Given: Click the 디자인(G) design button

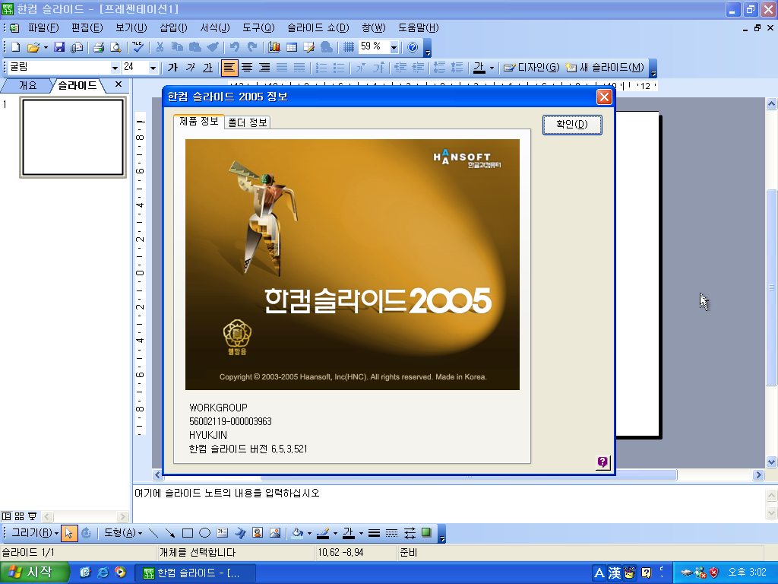Looking at the screenshot, I should [x=531, y=67].
